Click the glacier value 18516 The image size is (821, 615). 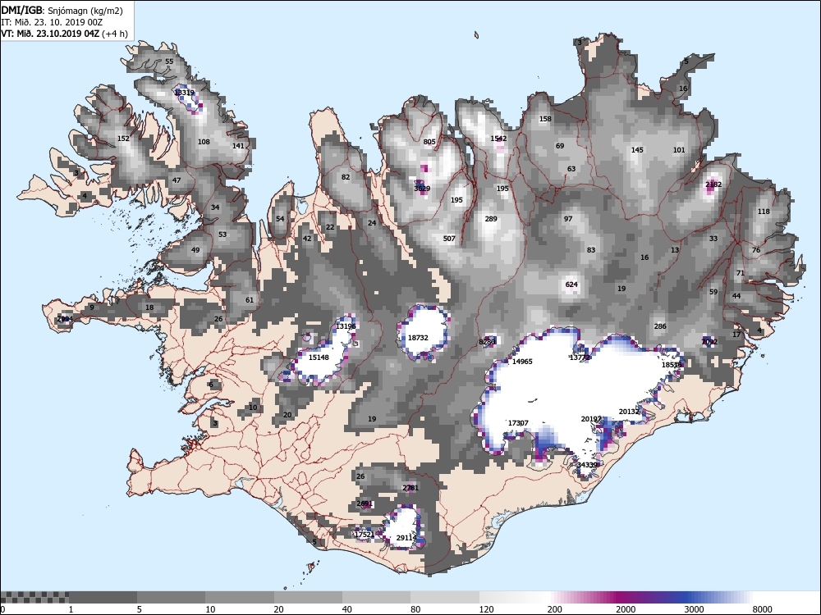pos(672,365)
